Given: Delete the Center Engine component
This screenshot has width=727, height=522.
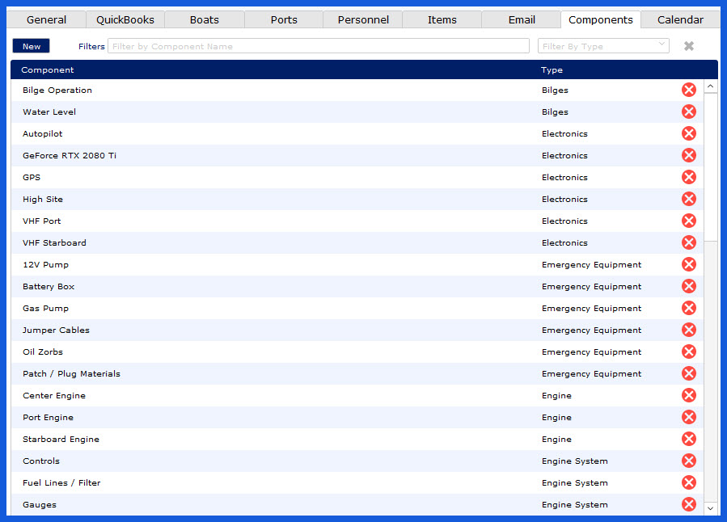Looking at the screenshot, I should click(689, 395).
